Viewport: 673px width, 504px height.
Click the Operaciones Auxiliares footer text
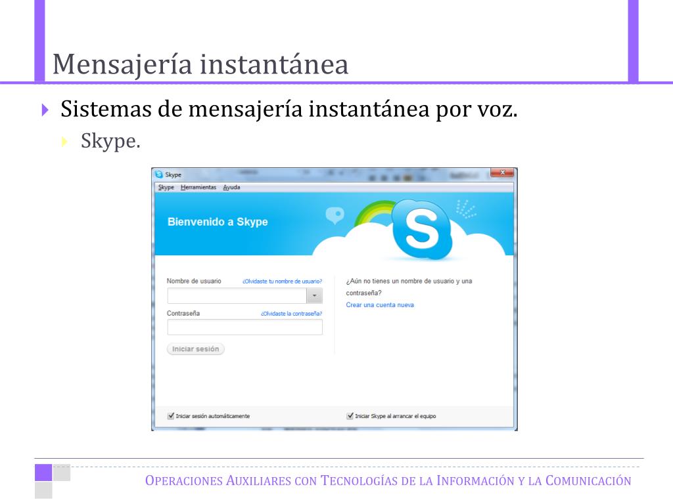pyautogui.click(x=388, y=480)
